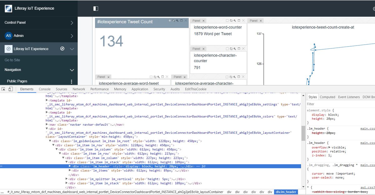The image size is (375, 195).
Task: Click the Liferay IoT Experience logo icon
Action: (x=8, y=8)
